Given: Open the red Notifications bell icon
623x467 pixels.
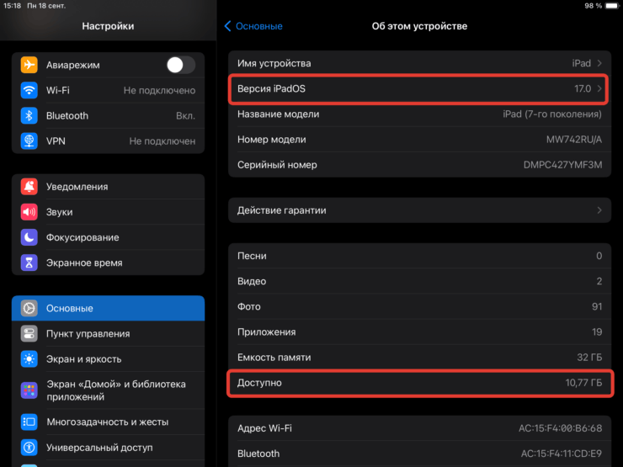Looking at the screenshot, I should point(29,187).
